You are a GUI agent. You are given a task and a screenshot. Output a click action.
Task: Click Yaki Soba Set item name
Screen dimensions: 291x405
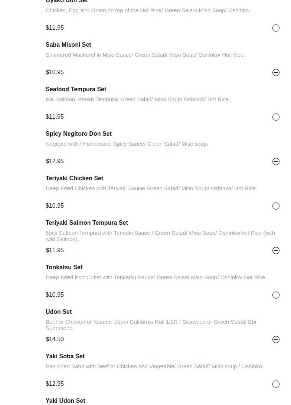(x=65, y=356)
